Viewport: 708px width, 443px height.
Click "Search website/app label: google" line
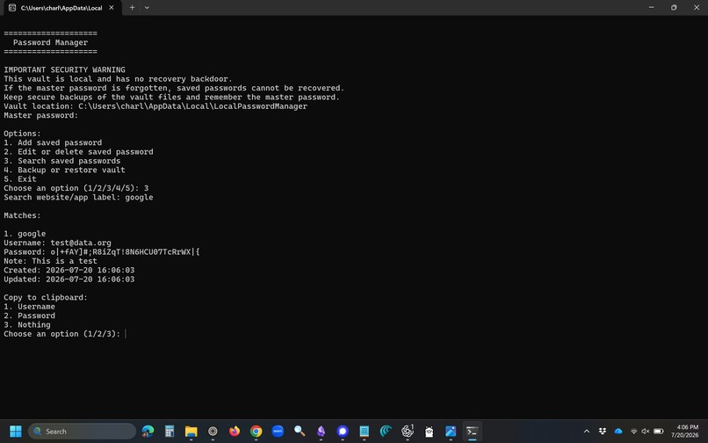click(78, 198)
